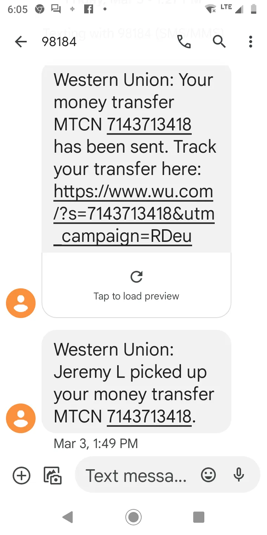
Task: Tap Android recent apps square button
Action: pos(199,517)
